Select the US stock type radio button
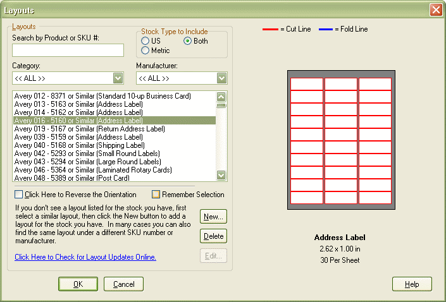Screen dimensions: 446x302 [145, 41]
